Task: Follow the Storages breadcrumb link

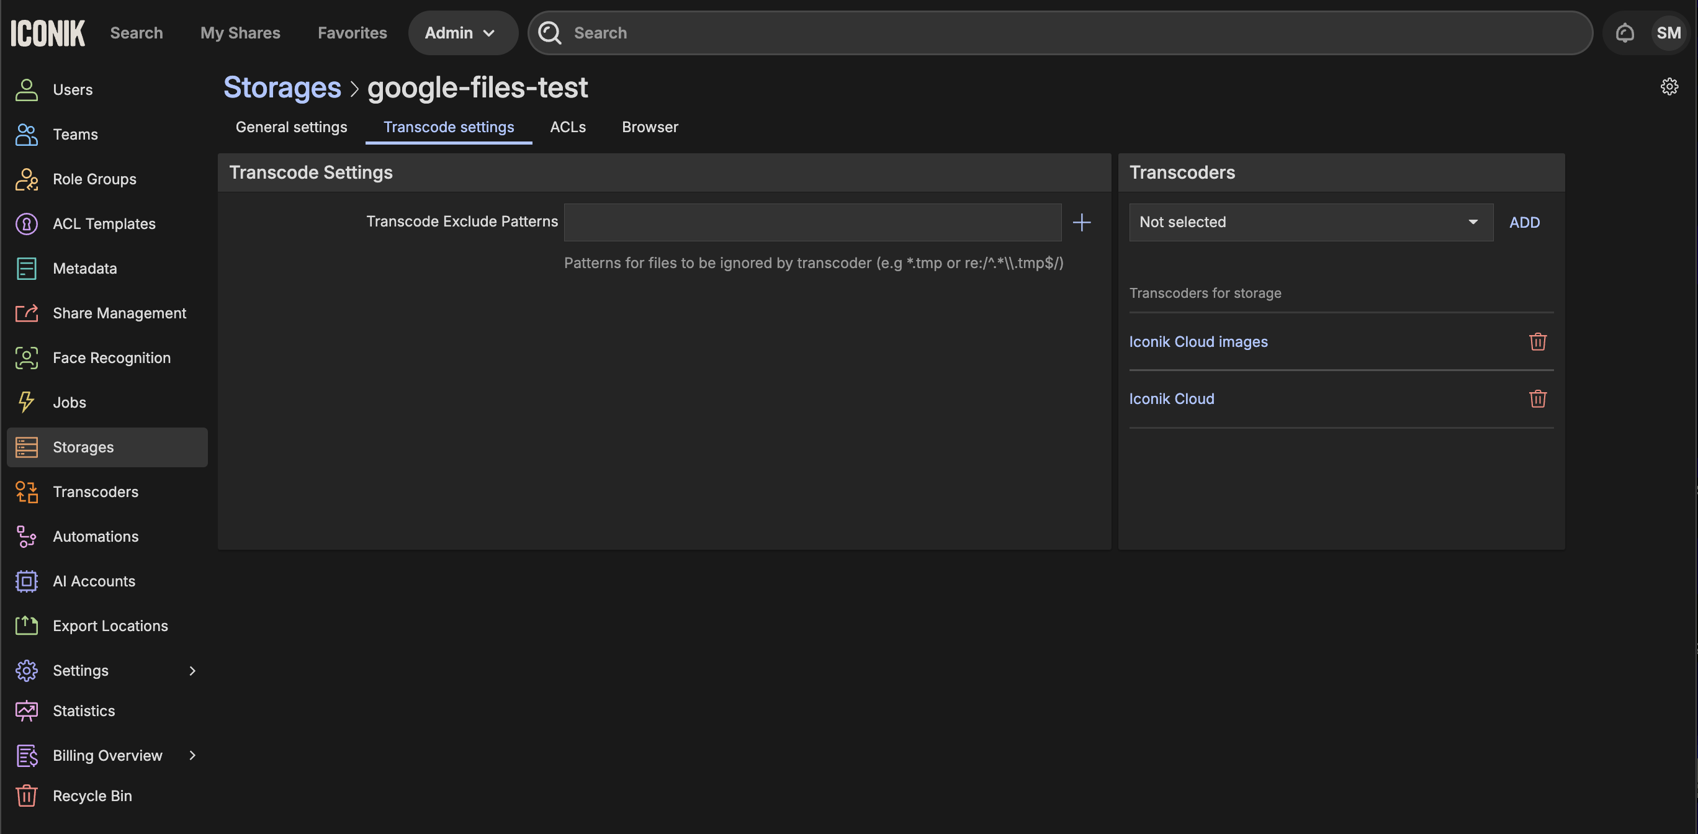Action: [x=282, y=87]
